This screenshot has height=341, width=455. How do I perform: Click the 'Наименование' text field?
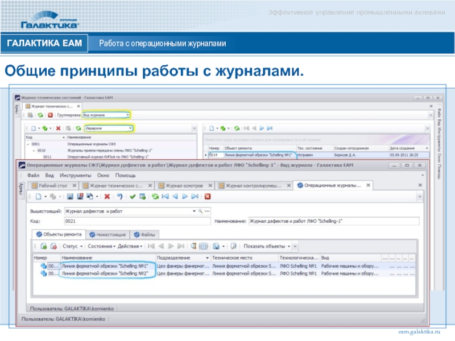333,221
